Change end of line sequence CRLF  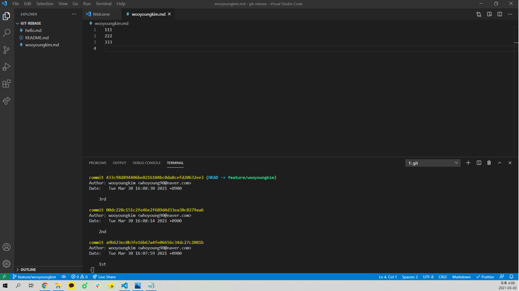443,277
